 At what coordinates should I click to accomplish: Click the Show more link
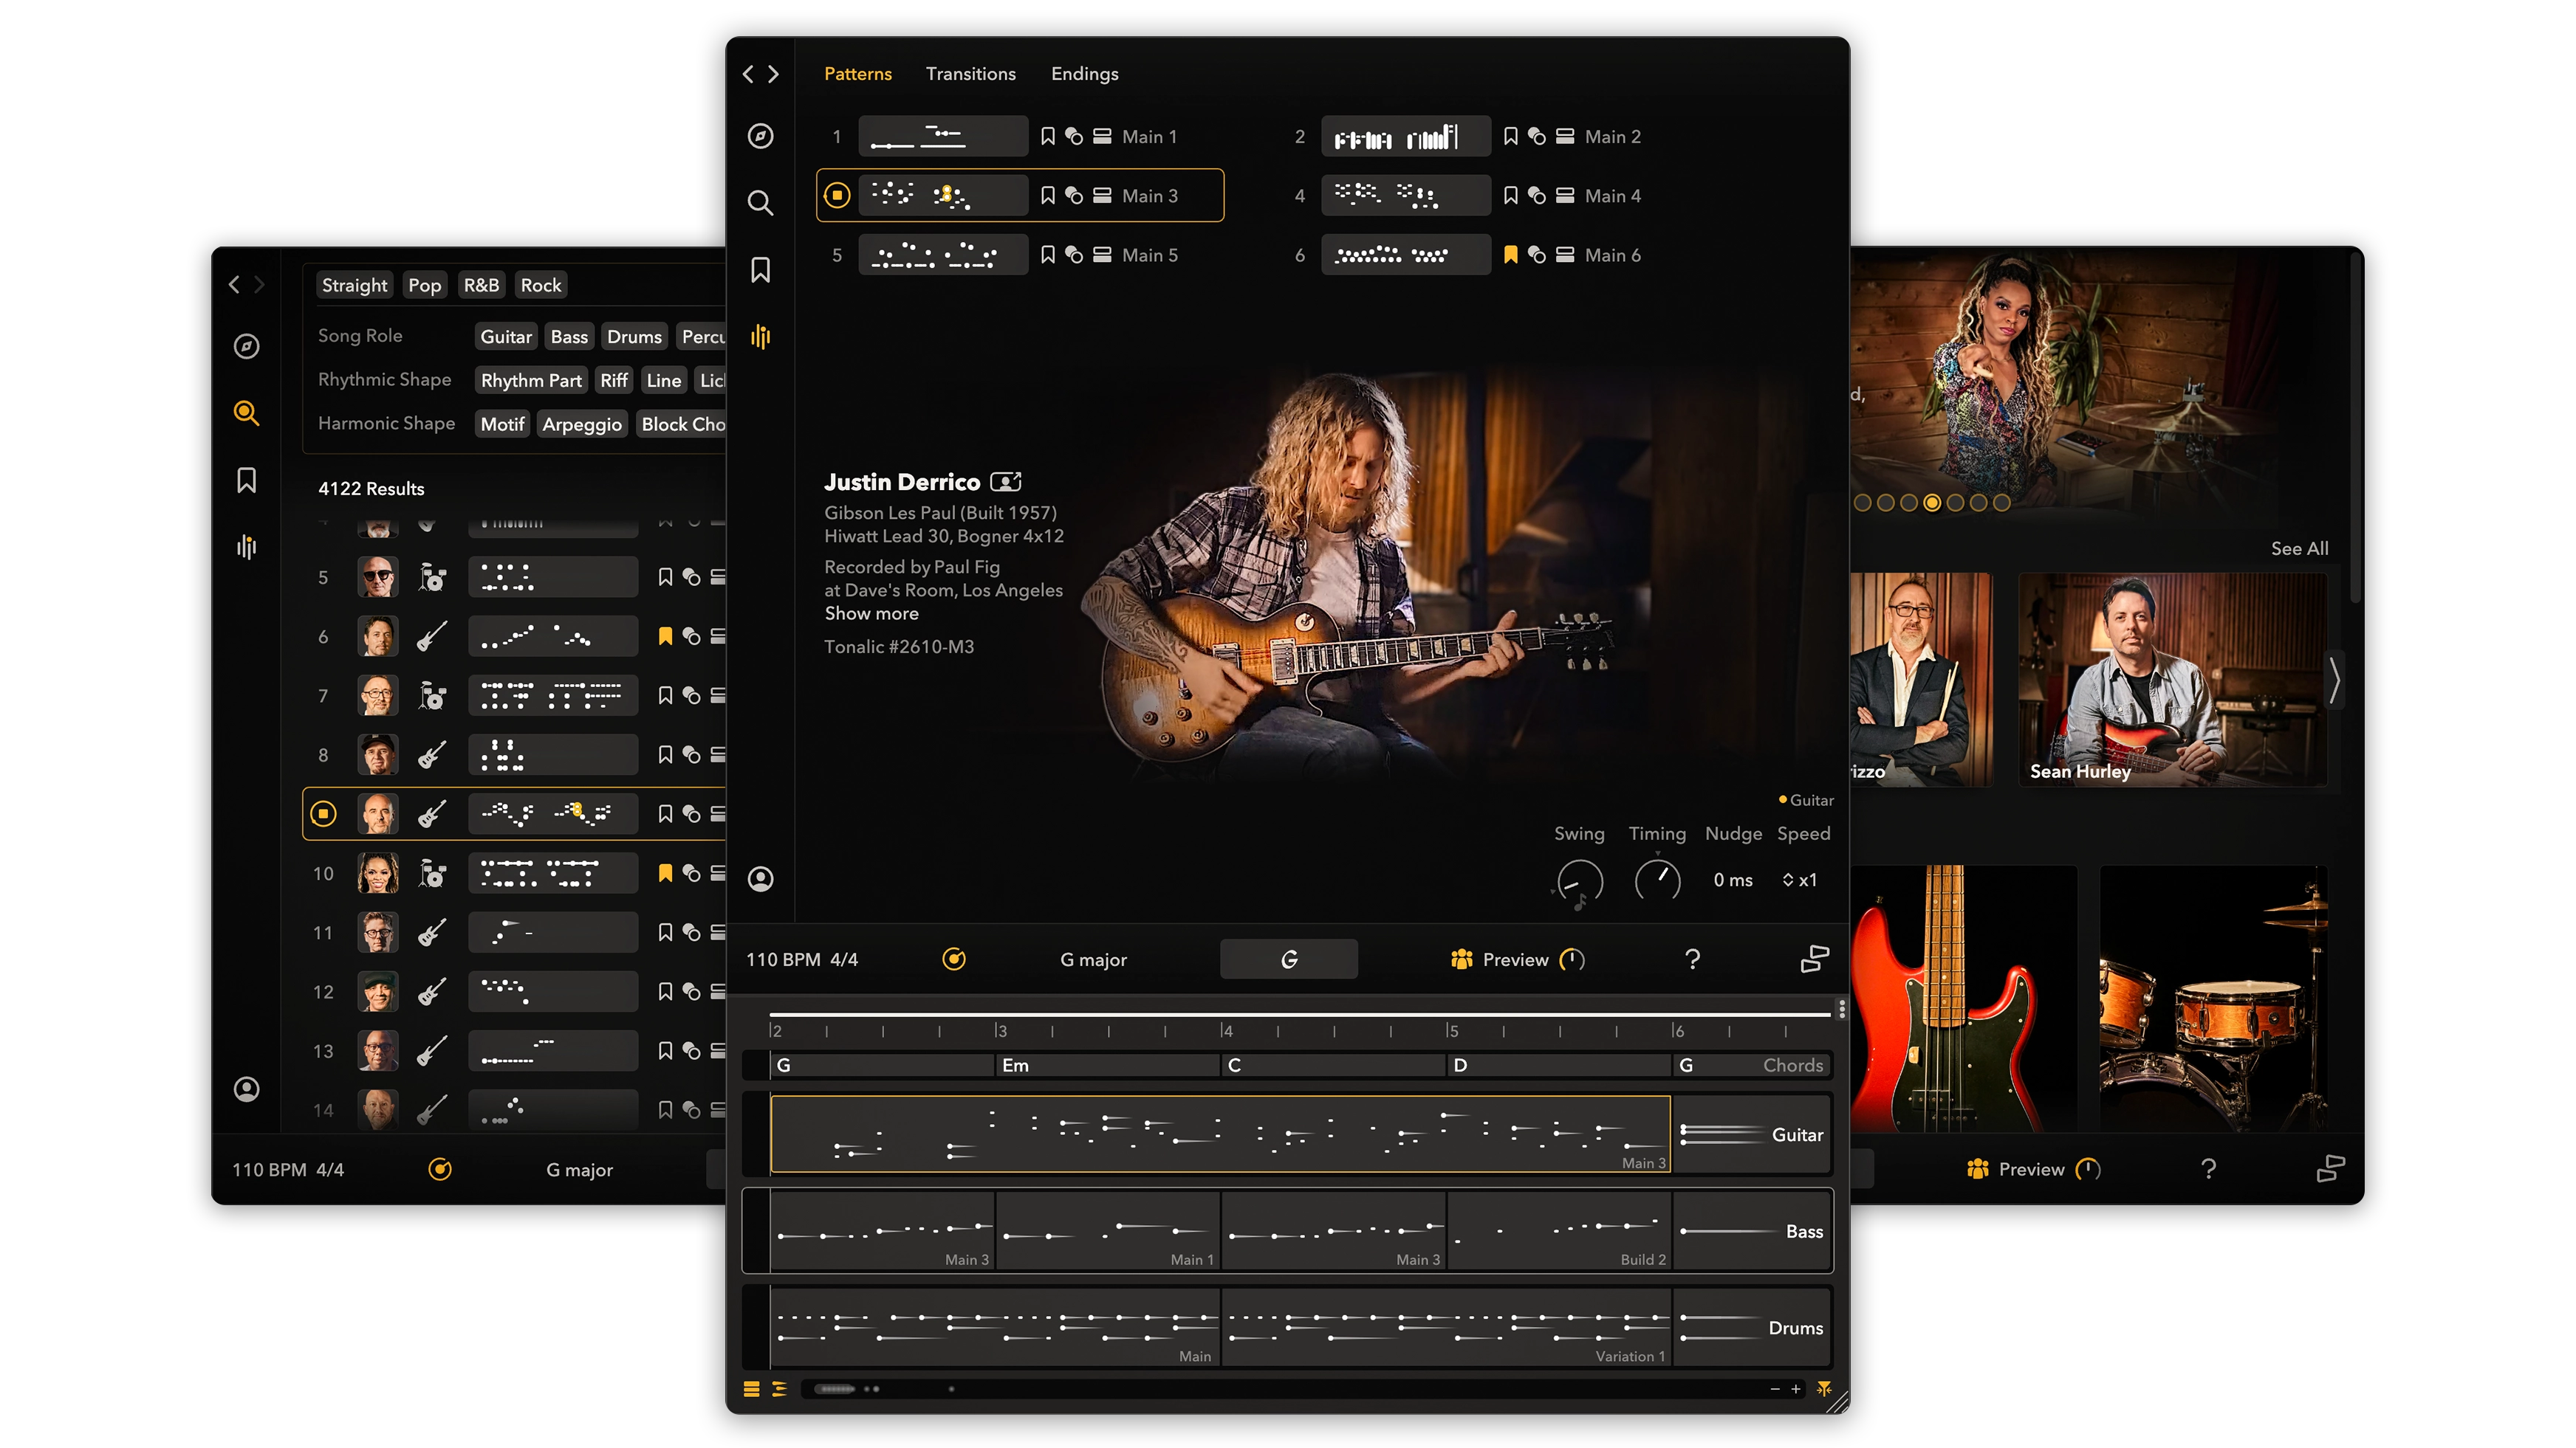(x=871, y=613)
